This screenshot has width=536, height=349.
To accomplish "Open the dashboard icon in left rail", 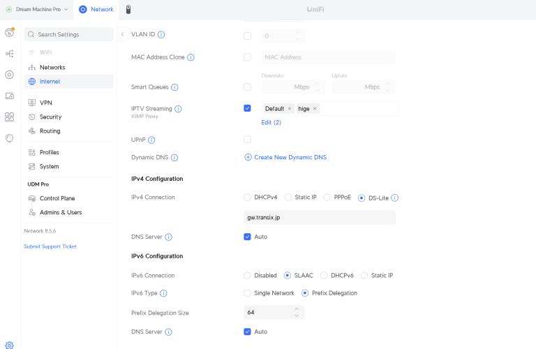I will coord(10,32).
